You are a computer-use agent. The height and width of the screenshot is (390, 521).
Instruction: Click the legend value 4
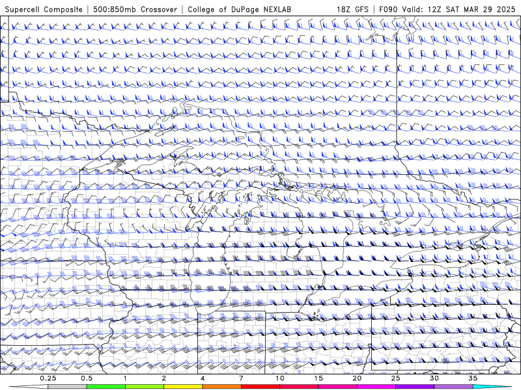pyautogui.click(x=203, y=378)
